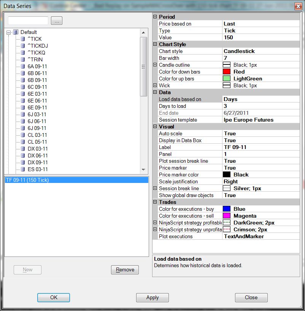Click the Close button at bottom
This screenshot has width=305, height=311.
tap(251, 298)
